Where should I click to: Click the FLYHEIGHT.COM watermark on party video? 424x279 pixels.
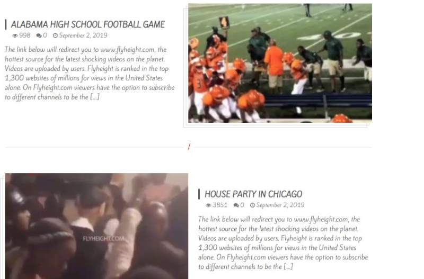[103, 239]
